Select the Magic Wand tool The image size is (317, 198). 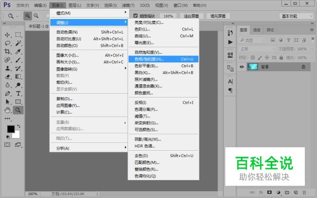18,43
